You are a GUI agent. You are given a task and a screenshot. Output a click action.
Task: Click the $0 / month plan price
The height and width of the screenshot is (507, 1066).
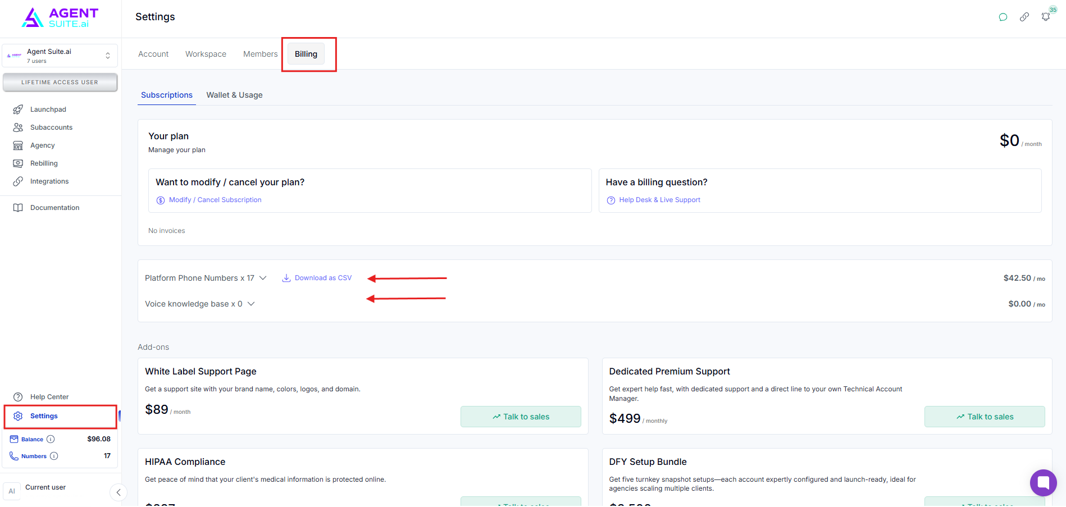[x=1021, y=140]
